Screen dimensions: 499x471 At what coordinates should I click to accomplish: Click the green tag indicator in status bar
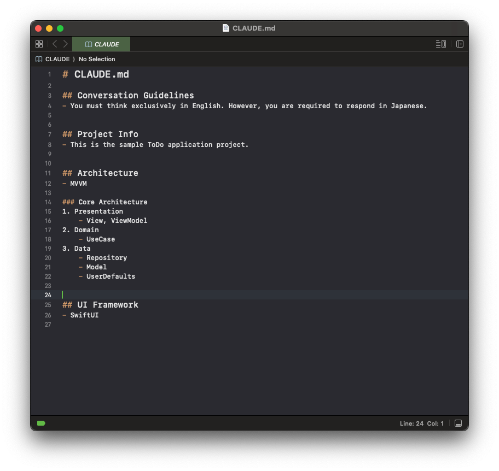41,423
